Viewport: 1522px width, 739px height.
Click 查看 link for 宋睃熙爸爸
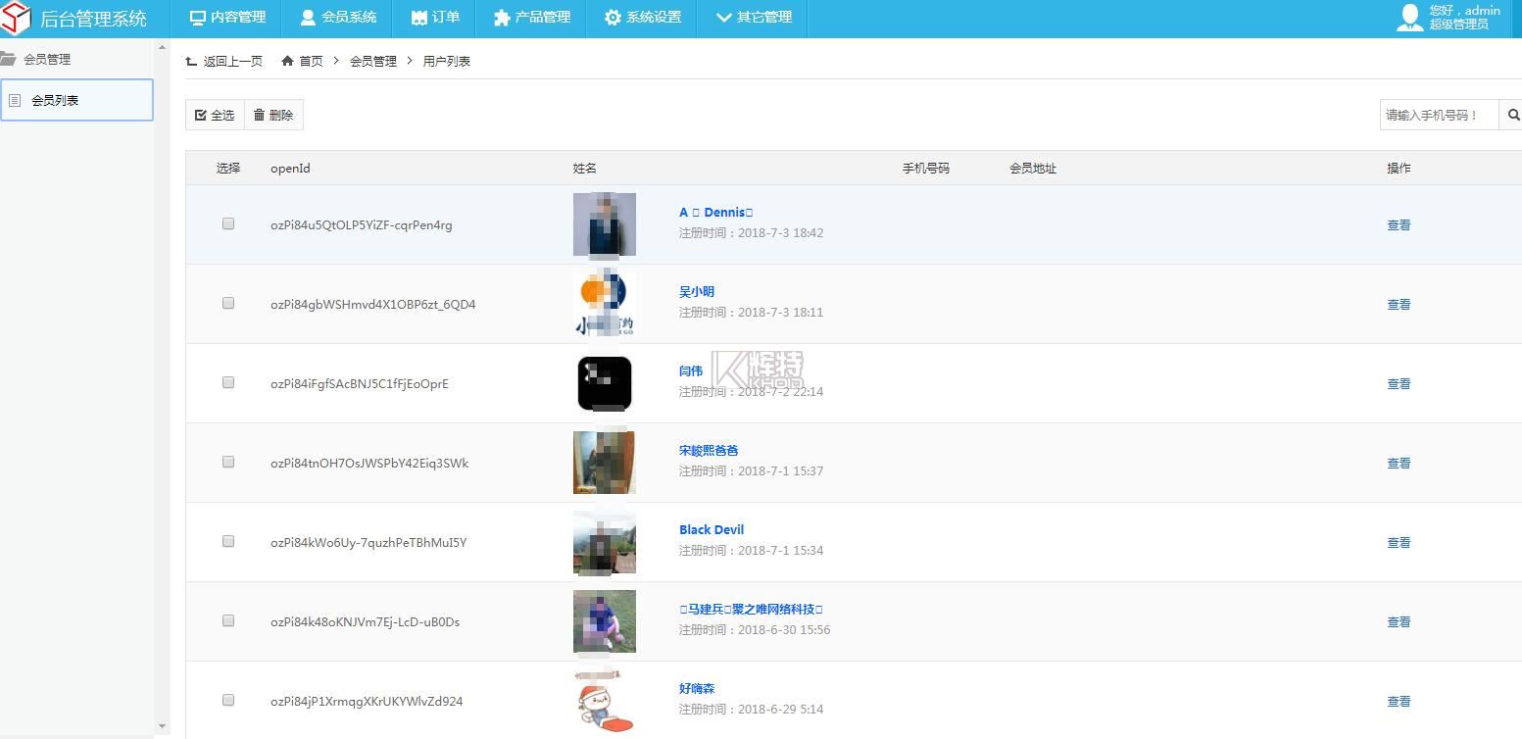point(1399,463)
